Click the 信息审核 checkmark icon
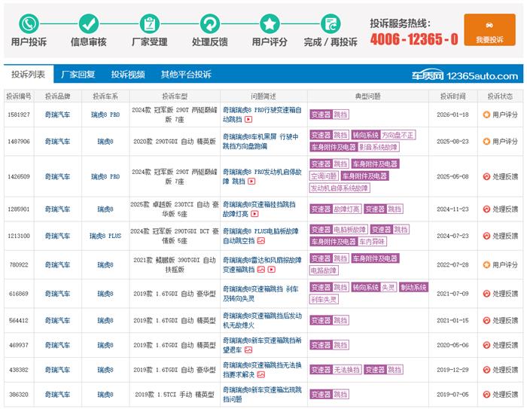This screenshot has width=527, height=409. coord(89,23)
